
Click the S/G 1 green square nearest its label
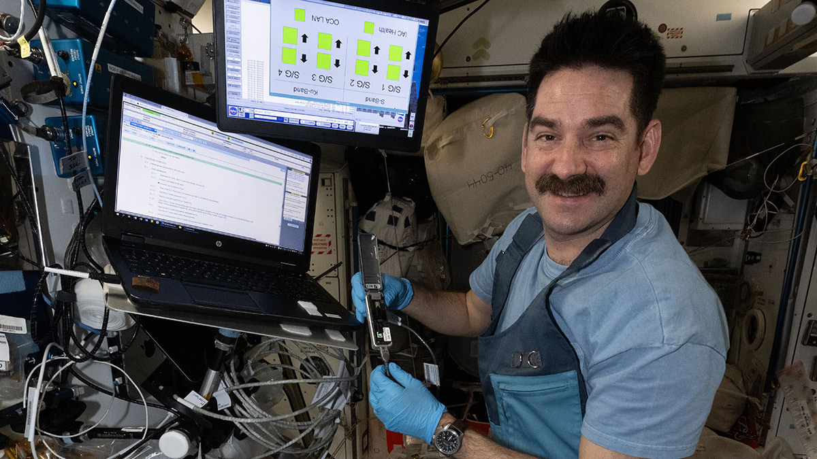click(394, 72)
